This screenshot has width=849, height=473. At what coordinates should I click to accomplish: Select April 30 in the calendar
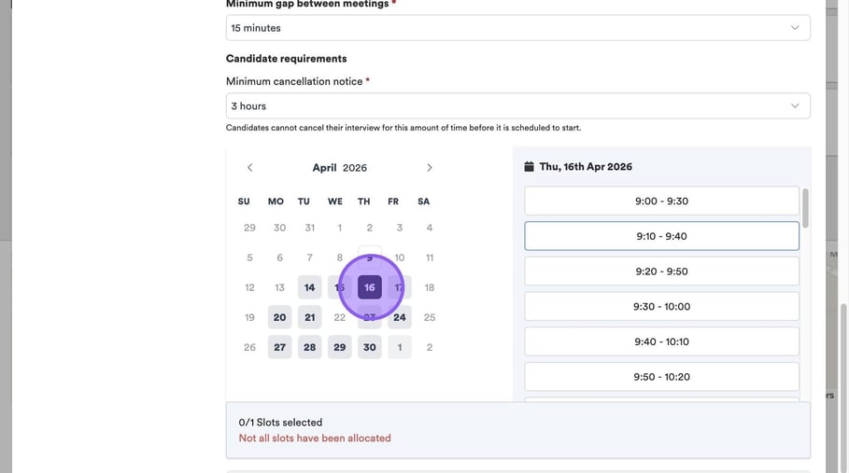pos(370,347)
